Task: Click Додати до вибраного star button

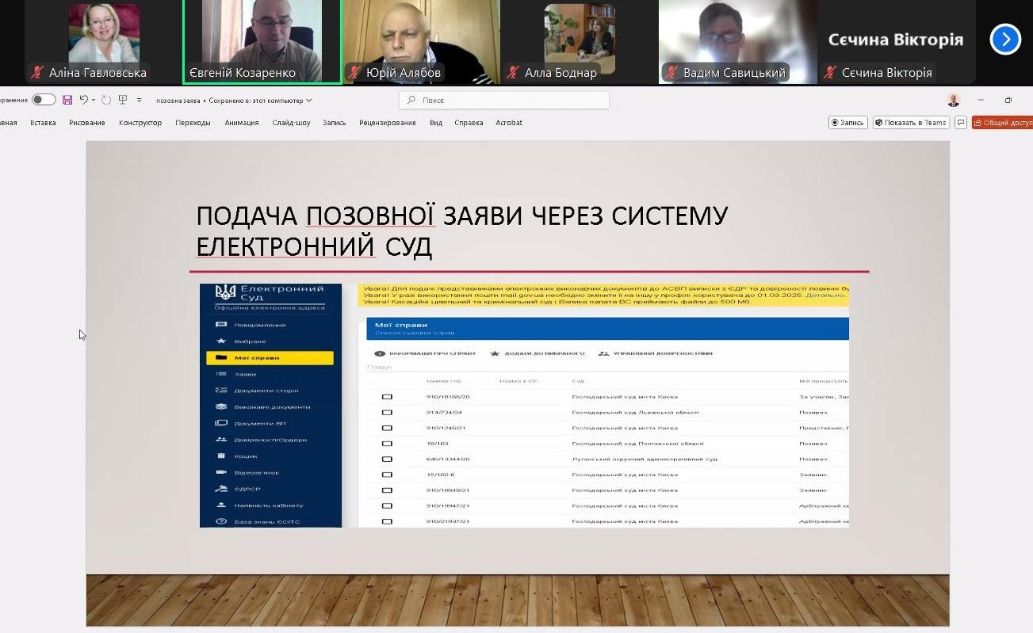Action: tap(538, 353)
